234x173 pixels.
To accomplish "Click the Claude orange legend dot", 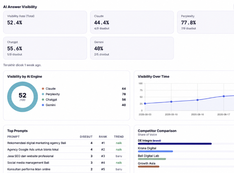I will point(43,89).
